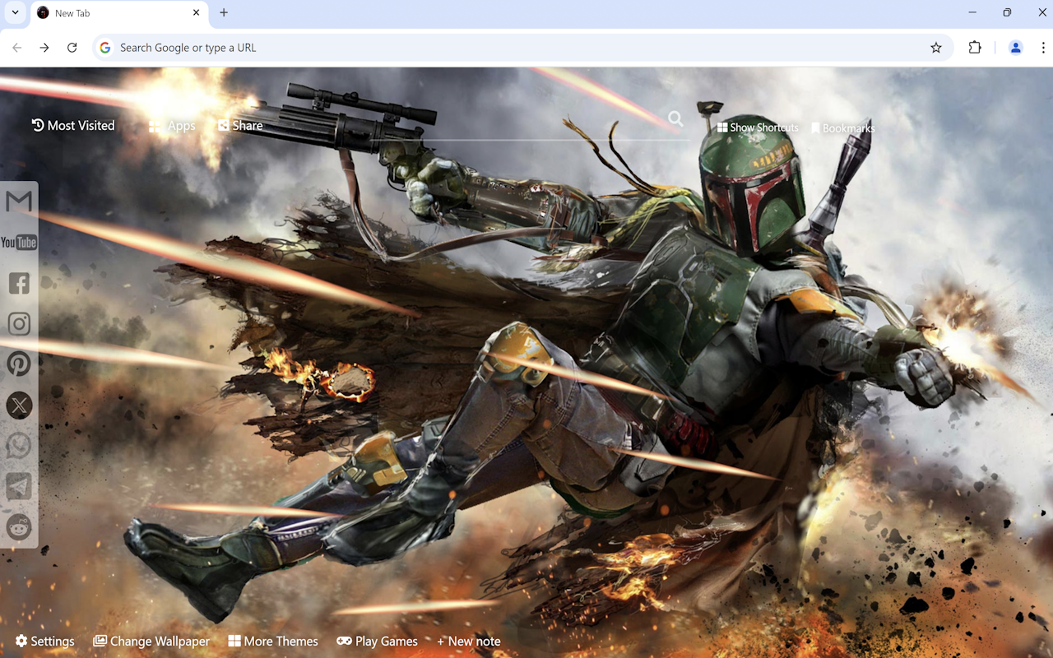Open Instagram shortcut in sidebar
1053x658 pixels.
pyautogui.click(x=19, y=323)
